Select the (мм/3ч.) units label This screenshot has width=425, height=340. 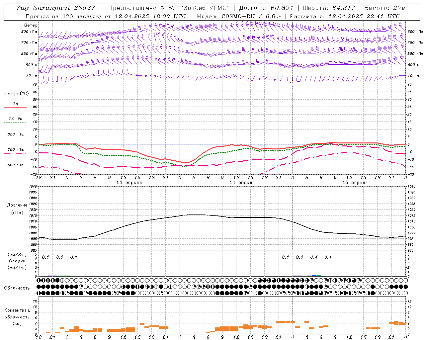(x=17, y=255)
